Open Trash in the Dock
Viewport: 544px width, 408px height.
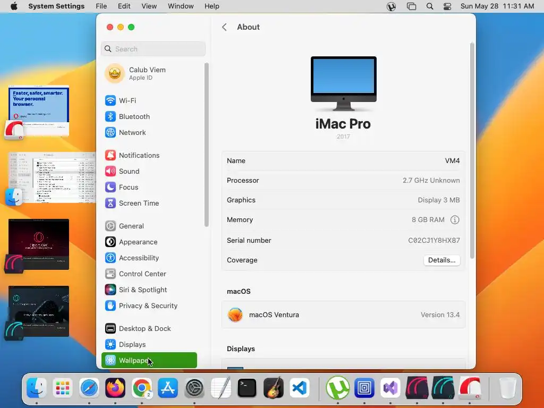point(507,387)
